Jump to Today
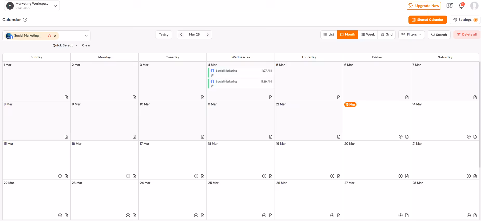The image size is (481, 221). (x=164, y=34)
